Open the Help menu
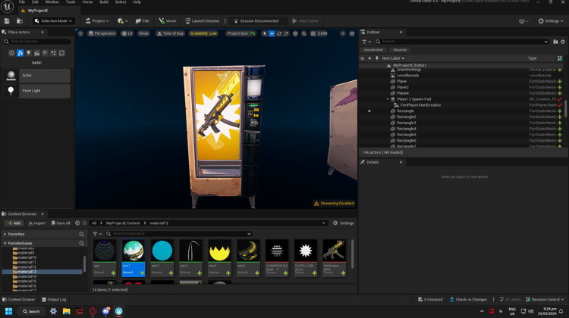The height and width of the screenshot is (318, 569). click(x=137, y=2)
